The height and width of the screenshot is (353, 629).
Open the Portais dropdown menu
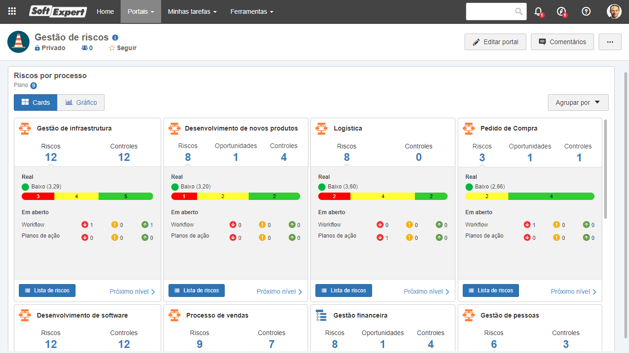[141, 11]
